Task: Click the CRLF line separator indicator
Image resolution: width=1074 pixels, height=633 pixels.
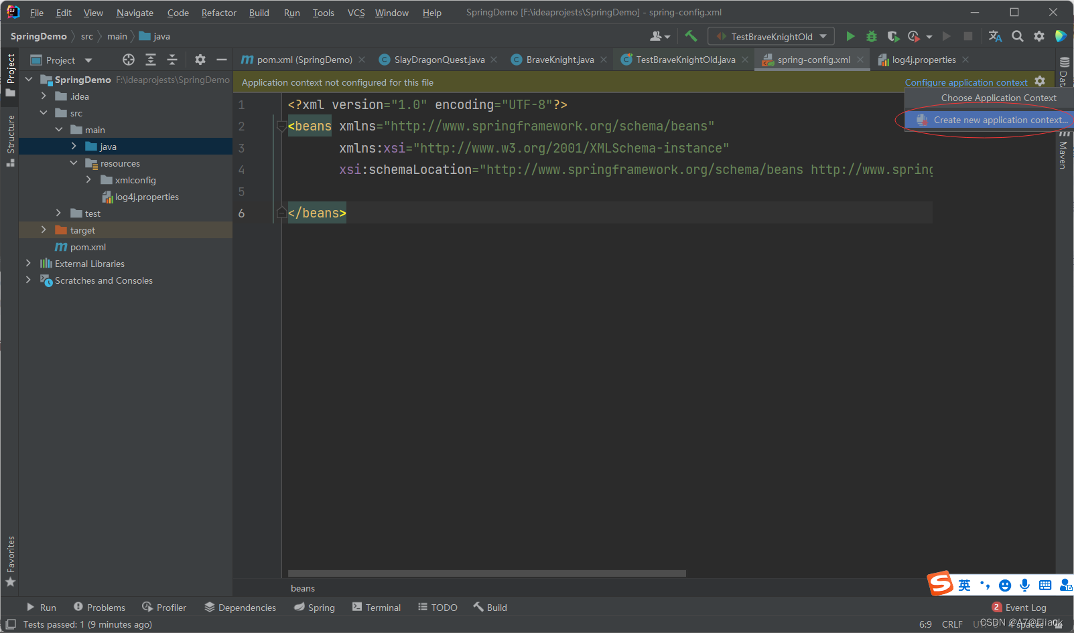Action: coord(952,624)
